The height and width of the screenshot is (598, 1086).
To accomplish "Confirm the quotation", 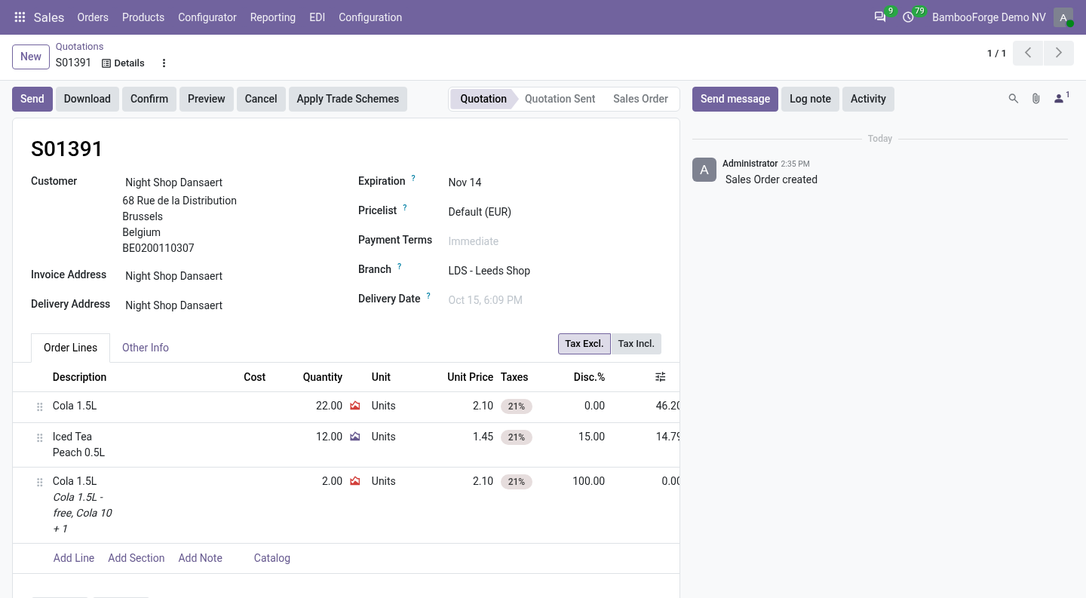I will (x=149, y=99).
